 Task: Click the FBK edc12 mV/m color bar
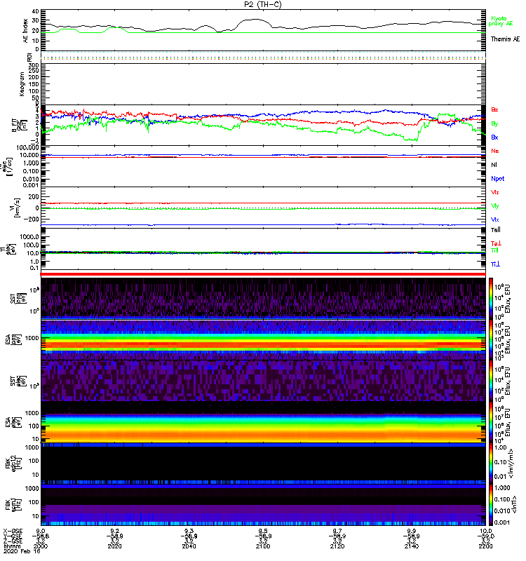490,464
